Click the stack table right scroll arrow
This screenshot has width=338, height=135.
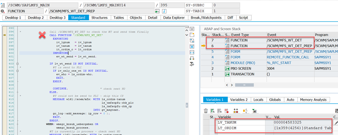232,85
